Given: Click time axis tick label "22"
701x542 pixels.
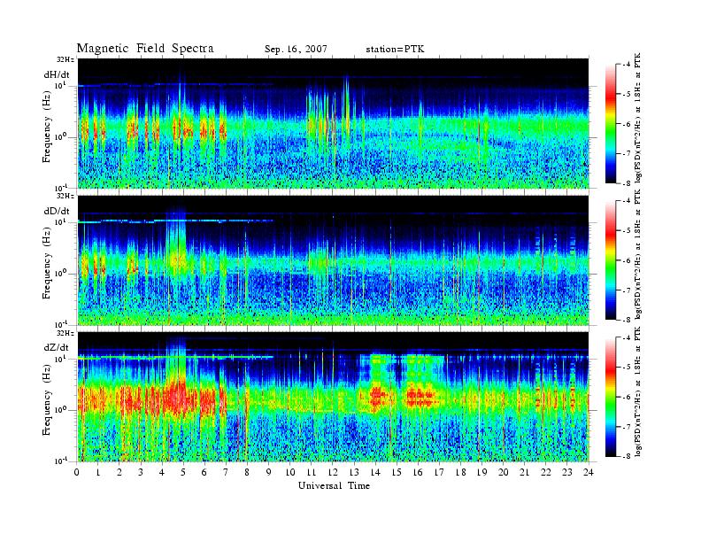Looking at the screenshot, I should (x=546, y=472).
